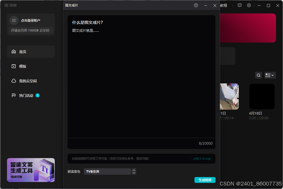Click the notification badge on 热门活动
The height and width of the screenshot is (189, 283).
coord(38,95)
